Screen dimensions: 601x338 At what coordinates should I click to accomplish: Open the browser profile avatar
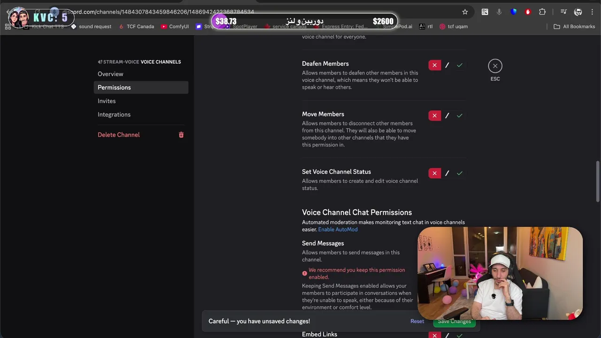pos(578,12)
